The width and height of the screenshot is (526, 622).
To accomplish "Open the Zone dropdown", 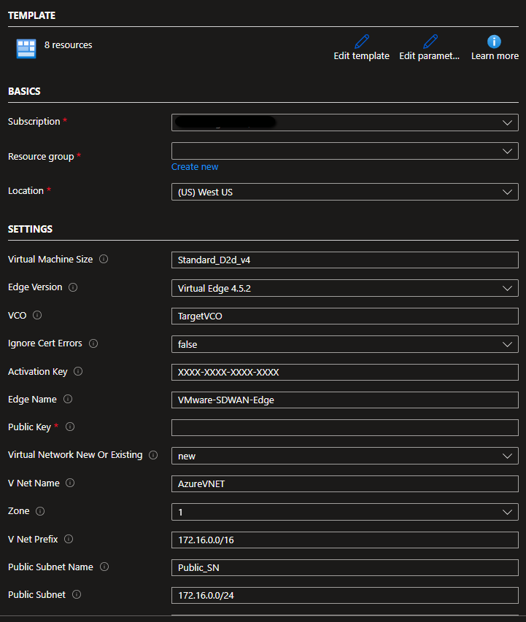I will click(x=344, y=513).
